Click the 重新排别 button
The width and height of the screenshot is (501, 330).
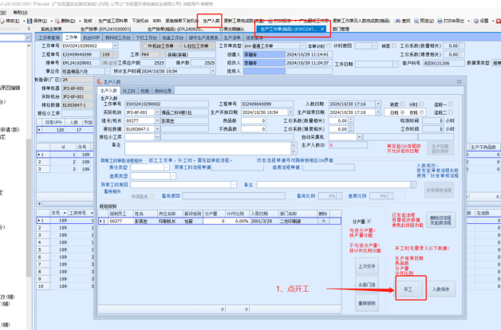coord(367,303)
